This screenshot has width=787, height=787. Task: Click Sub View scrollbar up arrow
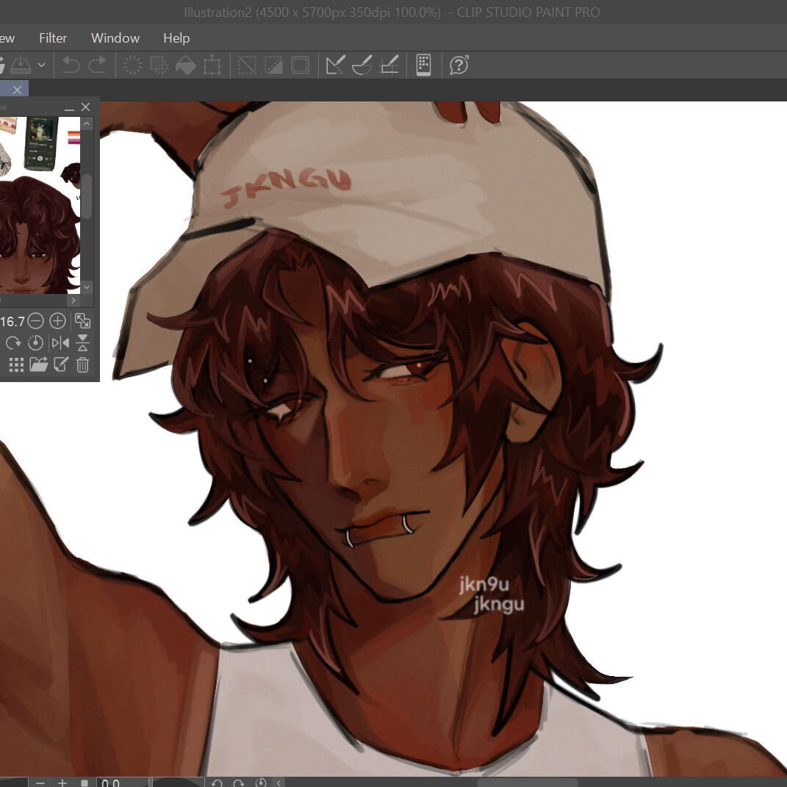click(87, 124)
